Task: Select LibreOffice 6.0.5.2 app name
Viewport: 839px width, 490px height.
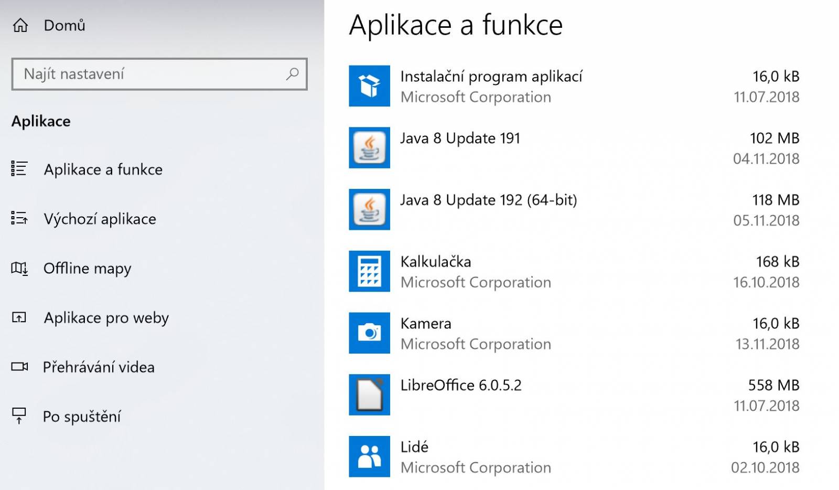Action: click(x=461, y=385)
